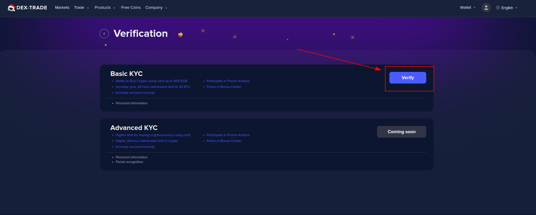Click the globe language icon
This screenshot has width=536, height=215.
point(498,8)
